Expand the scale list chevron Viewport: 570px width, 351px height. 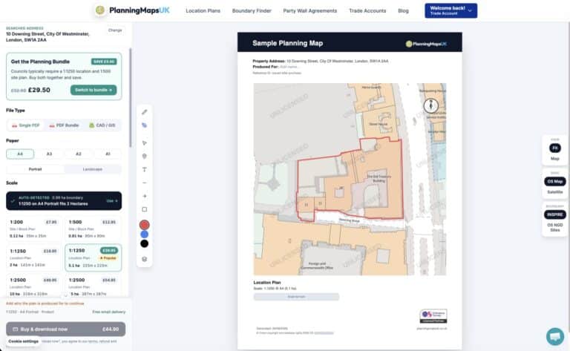pyautogui.click(x=66, y=295)
